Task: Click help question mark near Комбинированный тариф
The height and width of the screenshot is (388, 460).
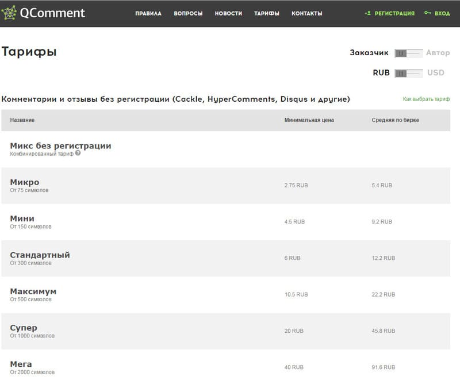Action: pos(78,153)
